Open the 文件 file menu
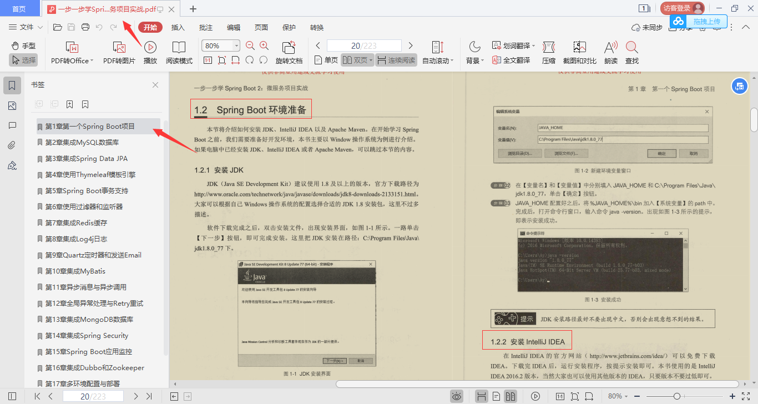This screenshot has width=758, height=404. coord(26,27)
